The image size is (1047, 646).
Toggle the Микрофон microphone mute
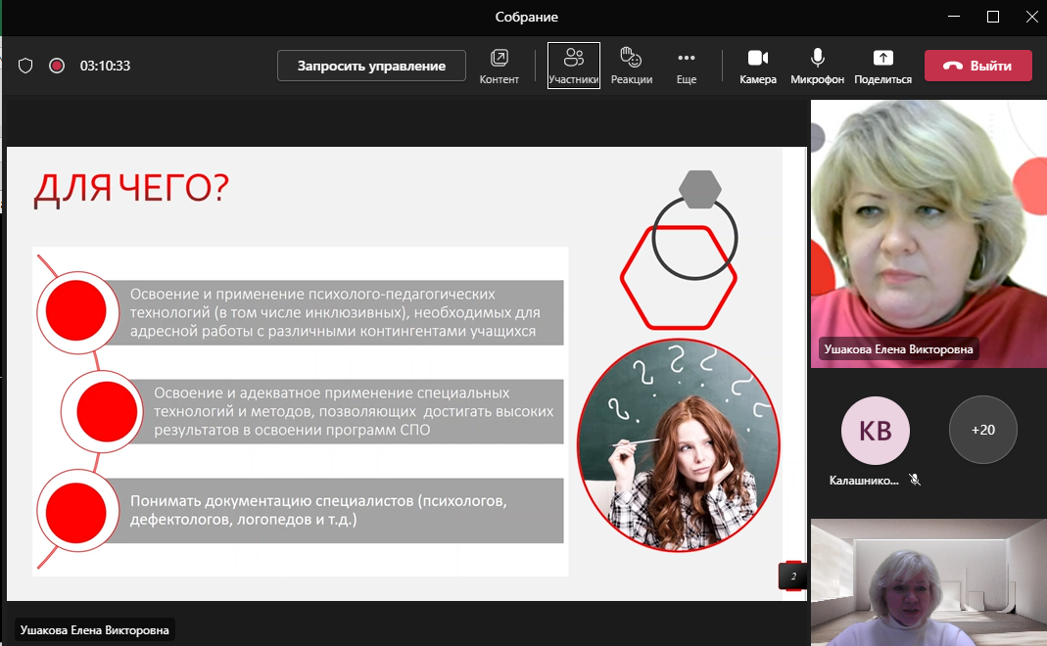pyautogui.click(x=817, y=66)
